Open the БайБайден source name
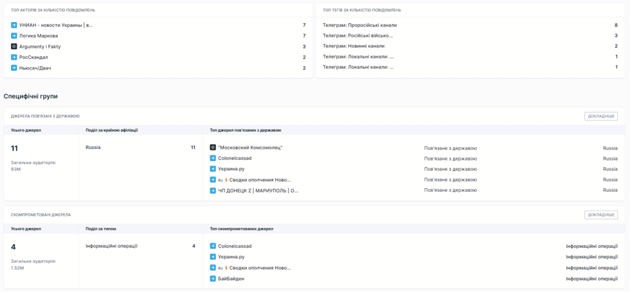Image resolution: width=630 pixels, height=292 pixels. coord(231,278)
